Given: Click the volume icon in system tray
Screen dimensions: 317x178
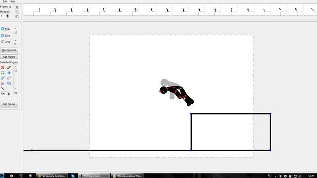Looking at the screenshot, I should click(300, 176).
